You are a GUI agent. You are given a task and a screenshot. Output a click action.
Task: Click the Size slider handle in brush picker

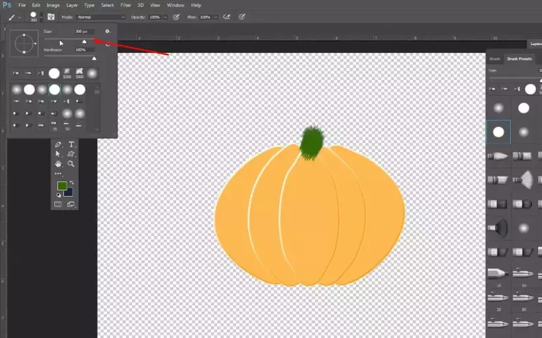click(84, 42)
